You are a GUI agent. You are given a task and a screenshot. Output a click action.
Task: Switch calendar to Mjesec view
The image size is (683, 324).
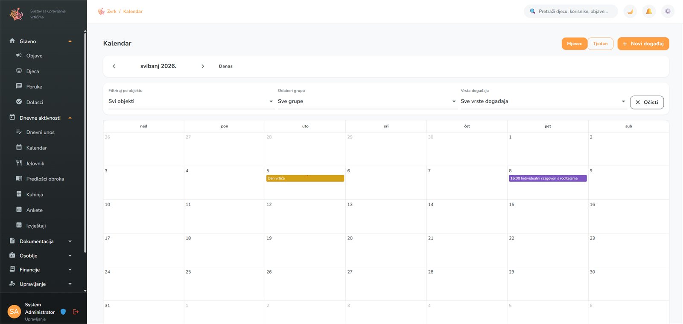click(574, 44)
